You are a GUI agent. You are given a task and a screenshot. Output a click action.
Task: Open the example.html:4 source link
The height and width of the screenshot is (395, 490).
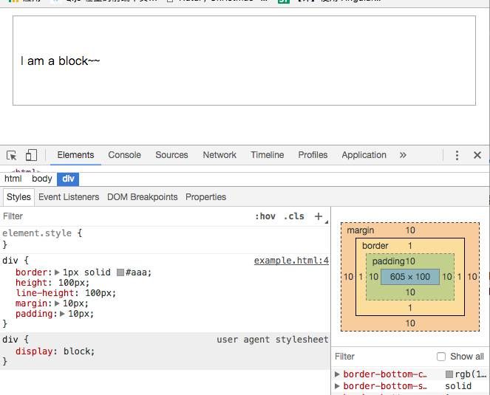(291, 261)
